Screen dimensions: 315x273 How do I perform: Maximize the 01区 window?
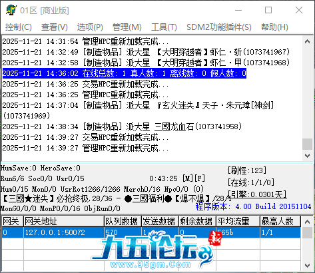tap(268, 10)
